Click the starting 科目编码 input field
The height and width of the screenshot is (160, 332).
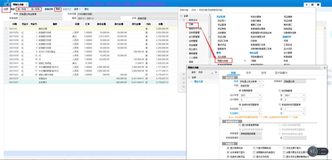tap(250, 113)
